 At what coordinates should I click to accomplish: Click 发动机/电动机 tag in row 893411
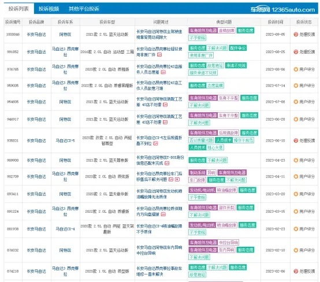[202, 190]
